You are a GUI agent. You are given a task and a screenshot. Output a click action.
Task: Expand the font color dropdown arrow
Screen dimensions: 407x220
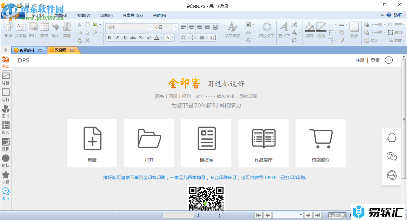(162, 38)
